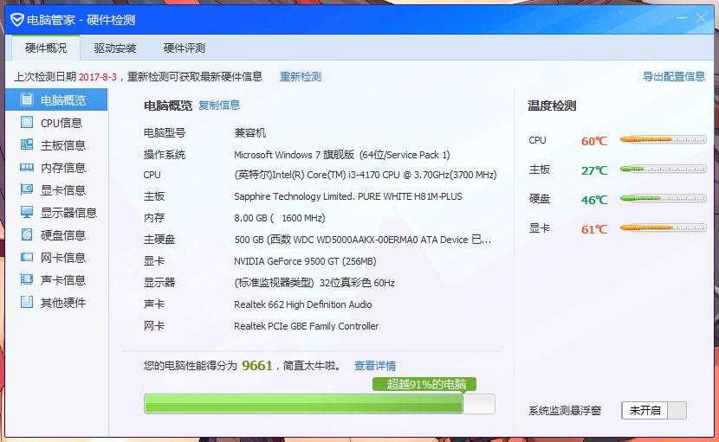Click last detection date 2017-8-3
The width and height of the screenshot is (719, 442).
tap(98, 77)
